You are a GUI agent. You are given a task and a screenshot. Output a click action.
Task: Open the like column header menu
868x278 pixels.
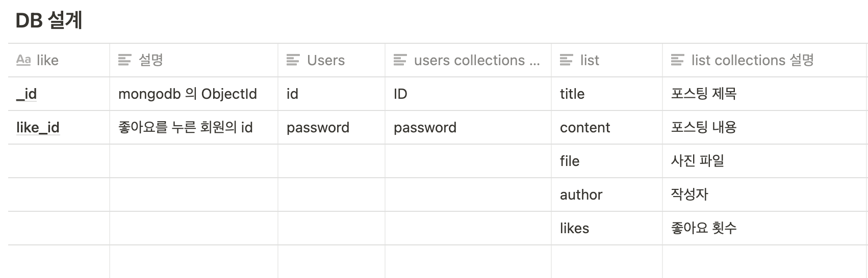click(59, 60)
